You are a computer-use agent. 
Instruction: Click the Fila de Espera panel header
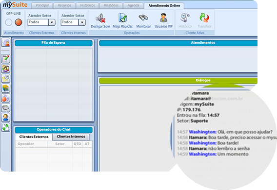pyautogui.click(x=54, y=43)
